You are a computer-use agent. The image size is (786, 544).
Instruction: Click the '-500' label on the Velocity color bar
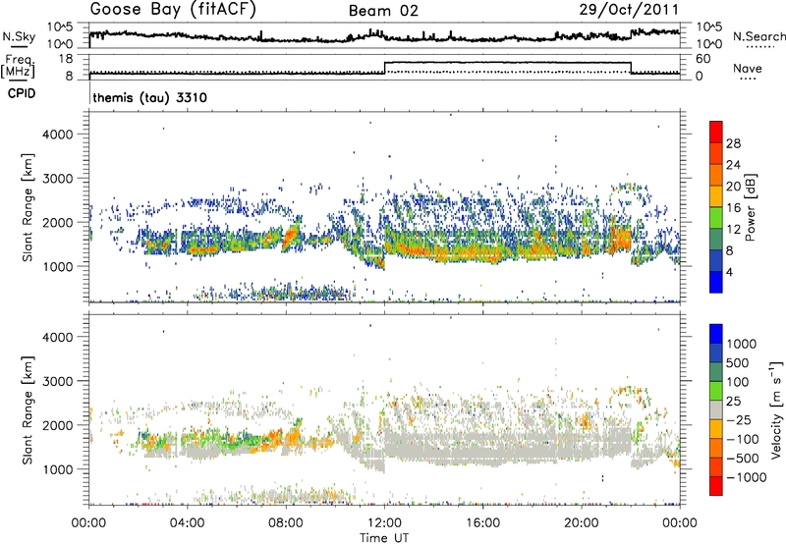coord(743,458)
